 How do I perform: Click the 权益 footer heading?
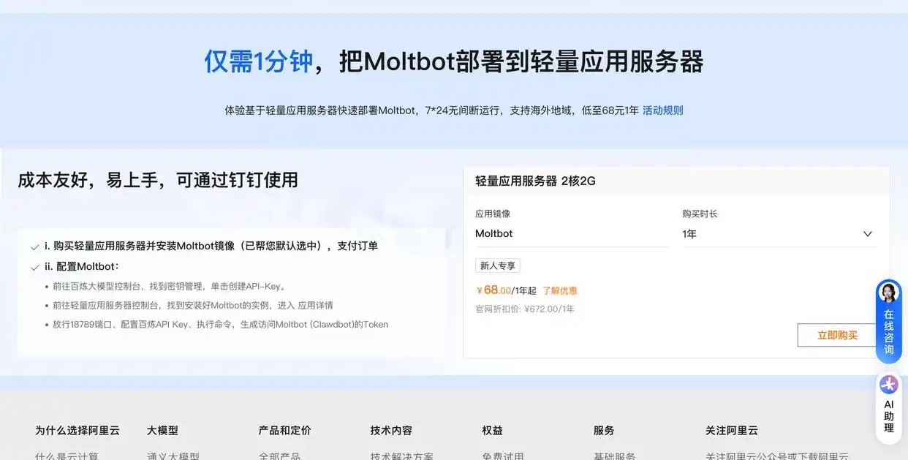coord(493,430)
